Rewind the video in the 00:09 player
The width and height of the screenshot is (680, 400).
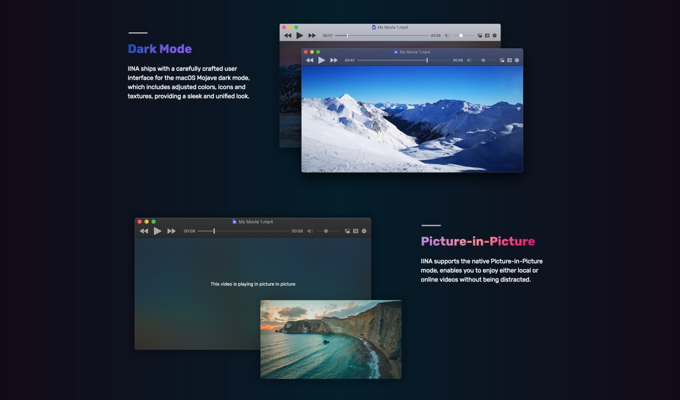point(144,231)
